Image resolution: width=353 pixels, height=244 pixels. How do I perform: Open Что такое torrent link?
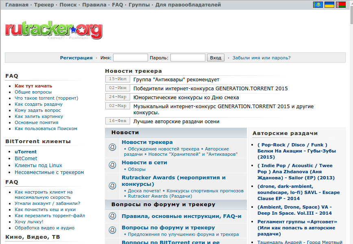coord(46,98)
